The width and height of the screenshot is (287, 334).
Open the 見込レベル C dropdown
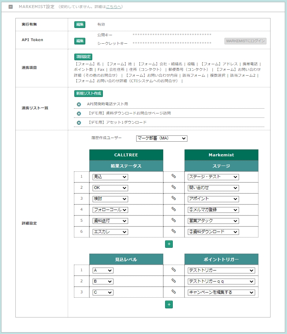click(103, 293)
